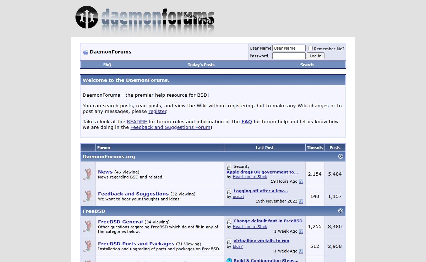
Task: Open the FreeBSD General forum
Action: (120, 222)
